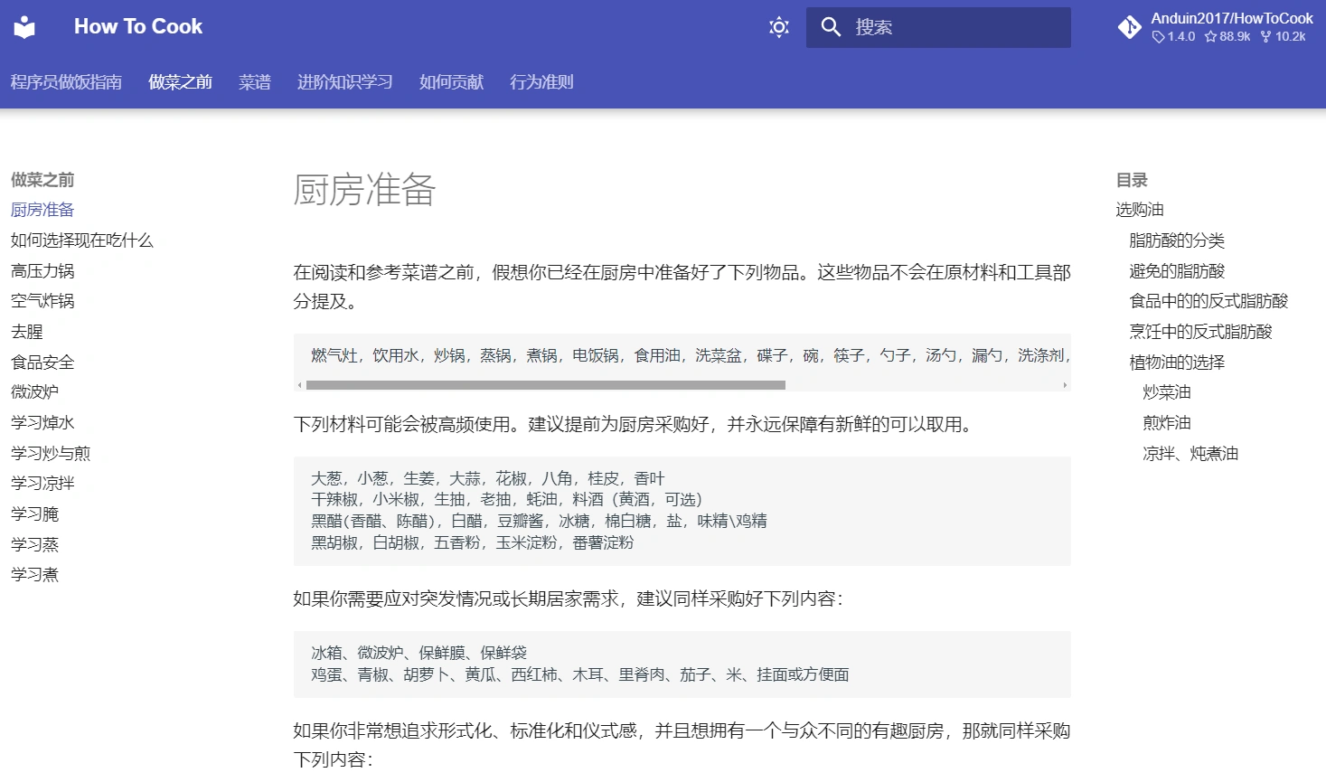Go to the 行为准则 tab
Viewport: 1326px width, 782px height.
[x=541, y=82]
